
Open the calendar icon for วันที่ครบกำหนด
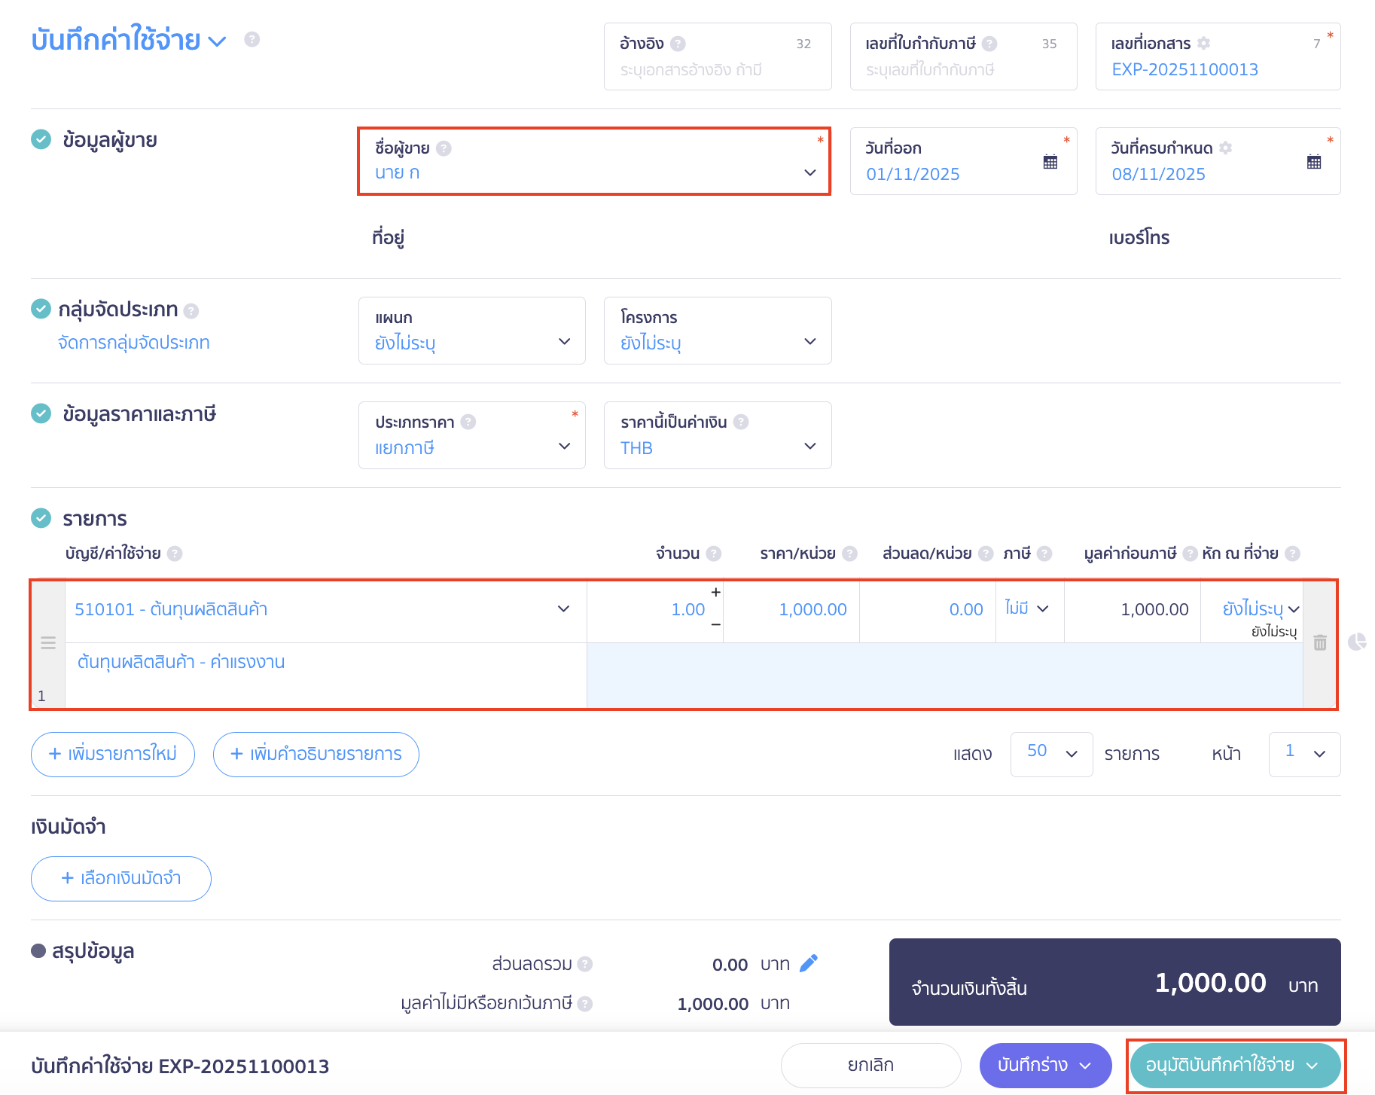point(1313,162)
